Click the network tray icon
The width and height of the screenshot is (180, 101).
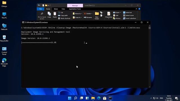tap(154, 98)
